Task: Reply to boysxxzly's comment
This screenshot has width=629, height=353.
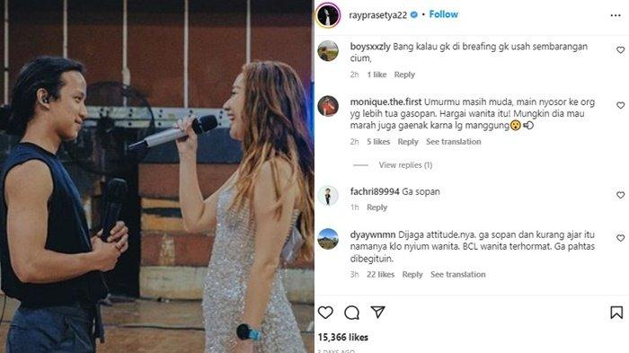Action: (404, 75)
